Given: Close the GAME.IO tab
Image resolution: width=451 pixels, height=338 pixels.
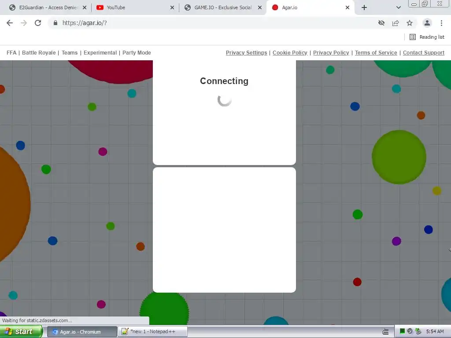Looking at the screenshot, I should tap(260, 7).
